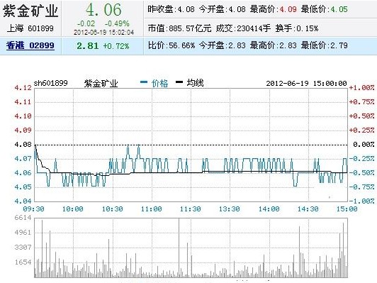Click the 今开盘:4.08 value in top row
Screen dimensions: 377x283
(223, 9)
